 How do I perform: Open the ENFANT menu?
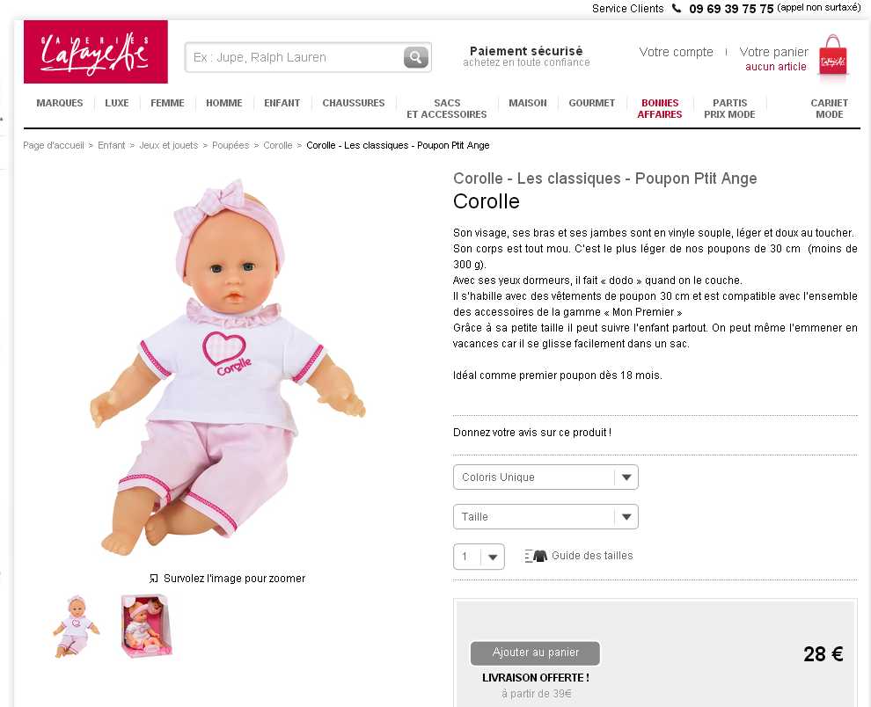[282, 103]
